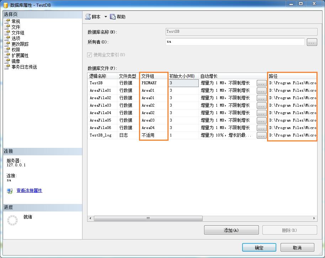Click the 脚本 toolbar label
Screen dimensions: 325x258
96,17
